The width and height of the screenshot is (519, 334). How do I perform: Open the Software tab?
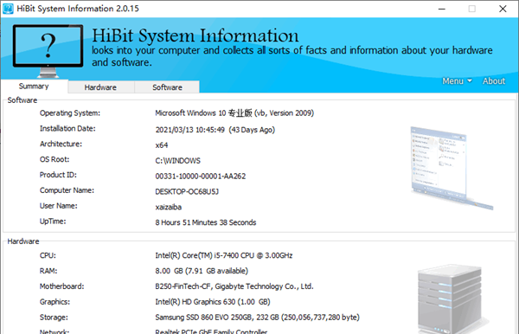[167, 87]
